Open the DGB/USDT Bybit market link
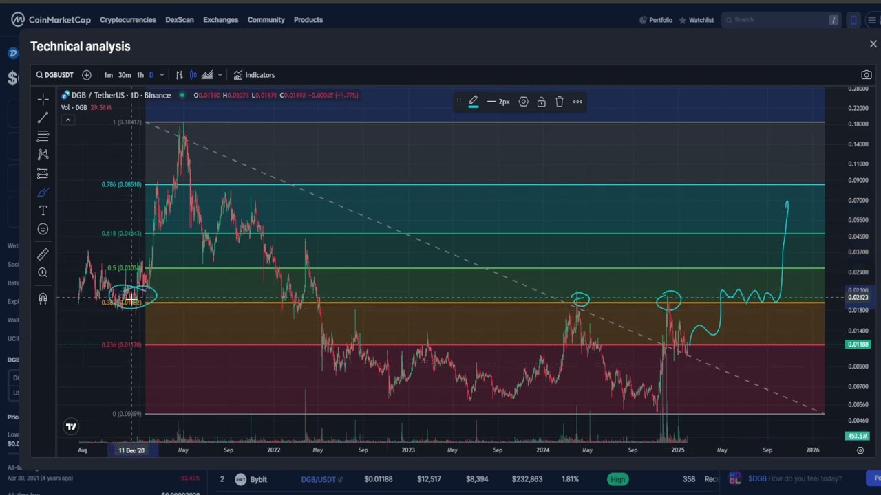The height and width of the screenshot is (495, 881). click(x=321, y=479)
